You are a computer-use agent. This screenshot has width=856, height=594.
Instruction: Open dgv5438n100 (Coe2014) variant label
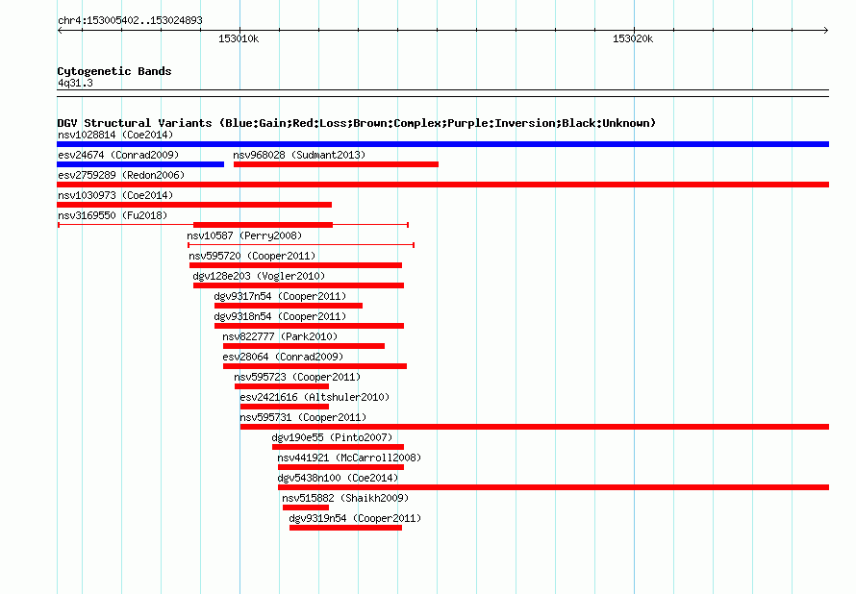(338, 478)
